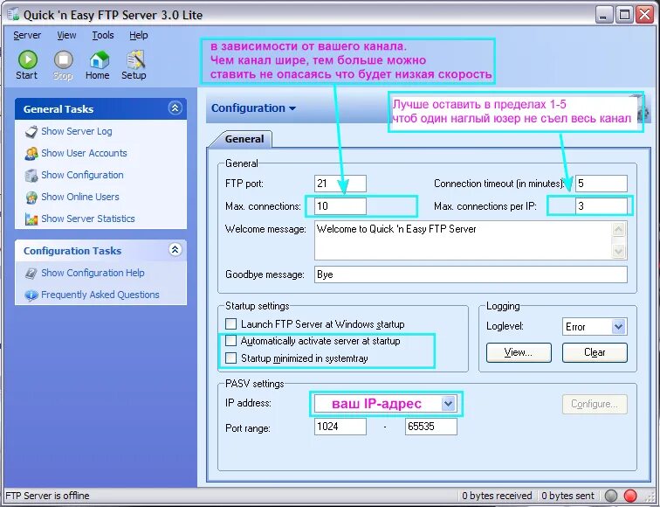Screen dimensions: 660x507
Task: Click the red status indicator in status bar
Action: click(630, 496)
